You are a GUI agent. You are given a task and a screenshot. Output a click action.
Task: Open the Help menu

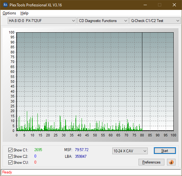24,13
